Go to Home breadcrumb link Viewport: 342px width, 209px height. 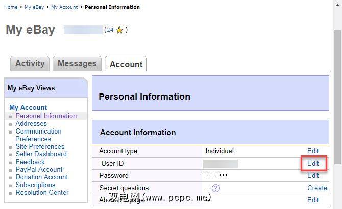click(x=11, y=7)
